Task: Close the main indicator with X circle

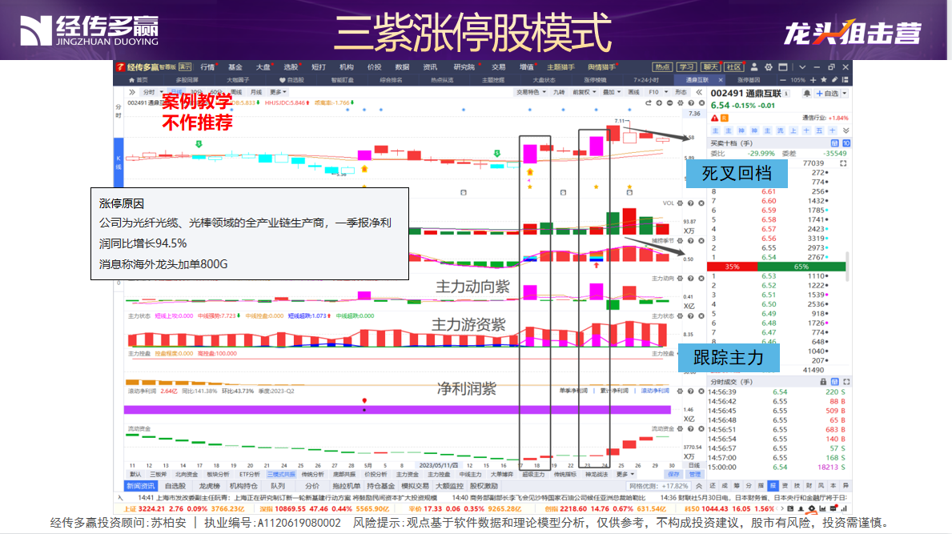Action: [701, 103]
